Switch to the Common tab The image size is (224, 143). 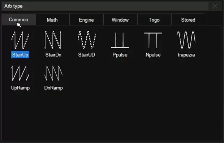click(18, 19)
